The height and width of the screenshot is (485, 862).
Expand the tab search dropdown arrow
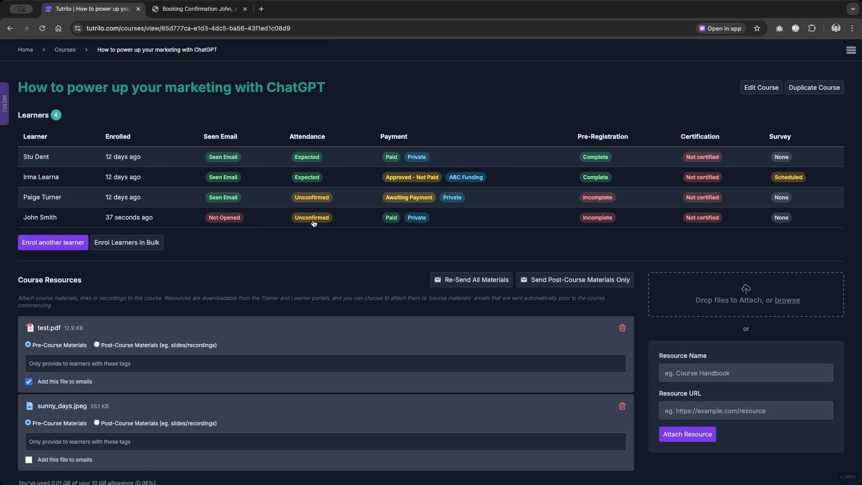[x=853, y=9]
